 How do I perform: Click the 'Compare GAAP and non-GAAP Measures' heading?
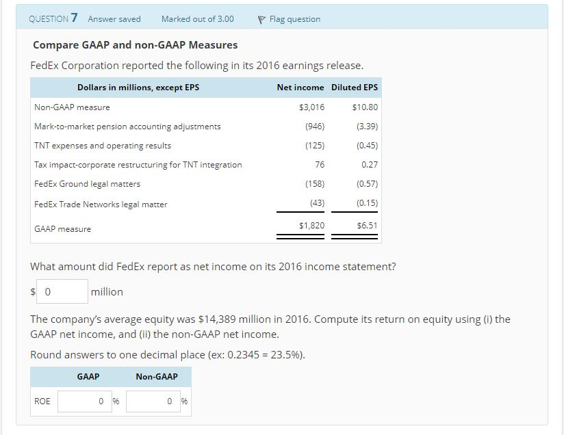pos(136,45)
